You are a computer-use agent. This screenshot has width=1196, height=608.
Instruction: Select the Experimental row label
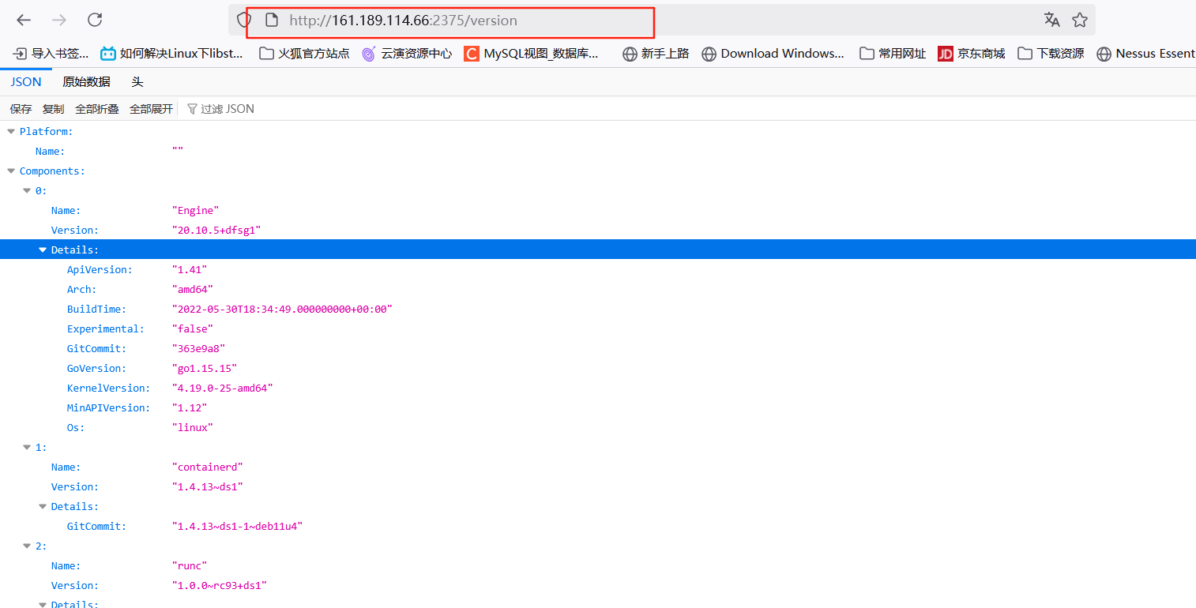tap(106, 328)
